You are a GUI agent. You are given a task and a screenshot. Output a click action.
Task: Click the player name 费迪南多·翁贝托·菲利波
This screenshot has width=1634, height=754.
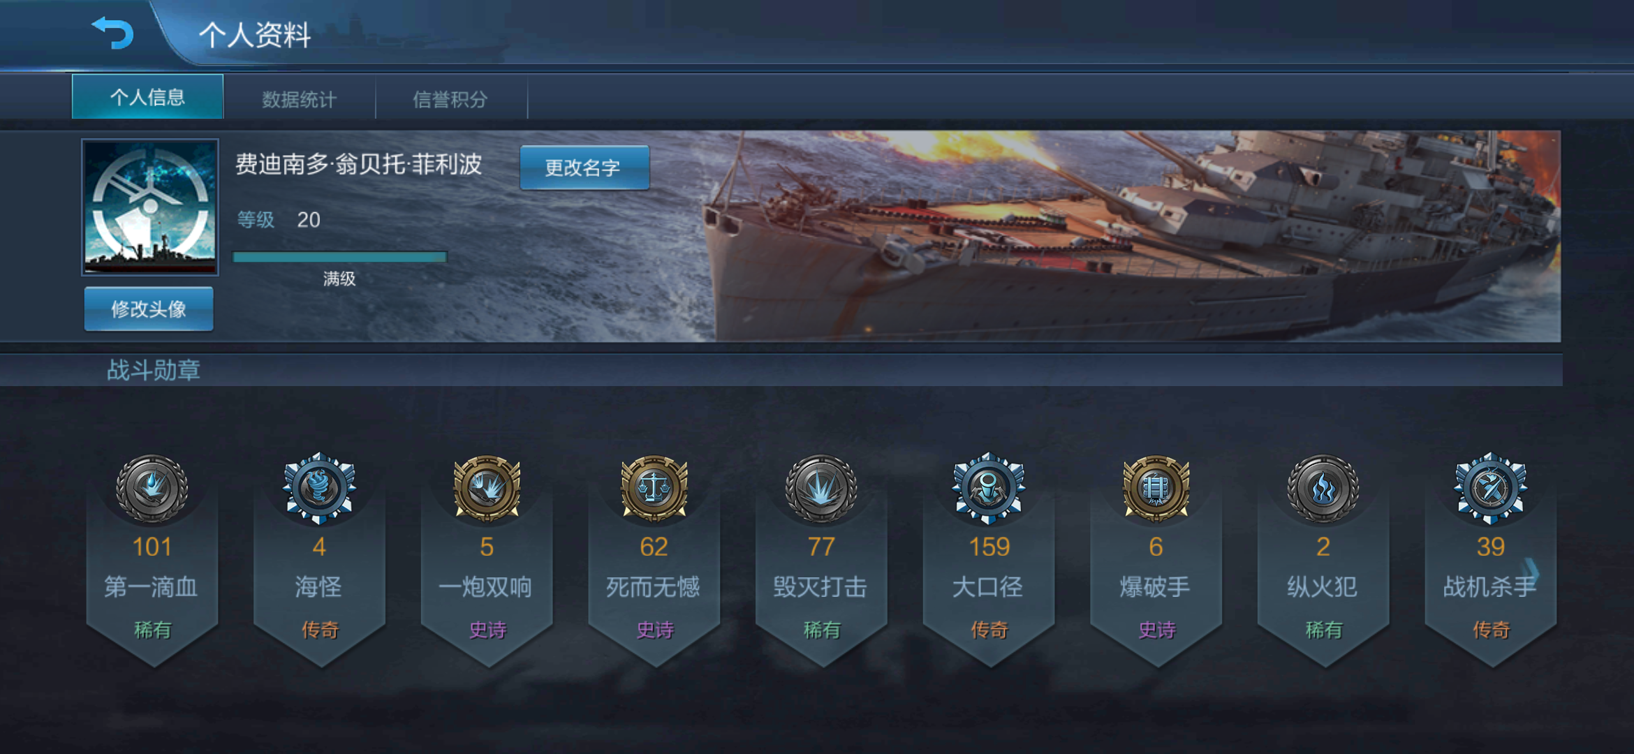click(x=358, y=164)
